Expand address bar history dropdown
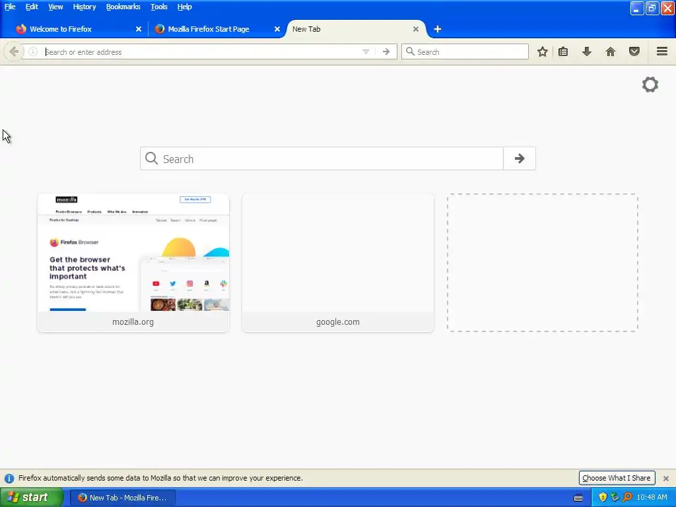The height and width of the screenshot is (507, 676). click(366, 51)
